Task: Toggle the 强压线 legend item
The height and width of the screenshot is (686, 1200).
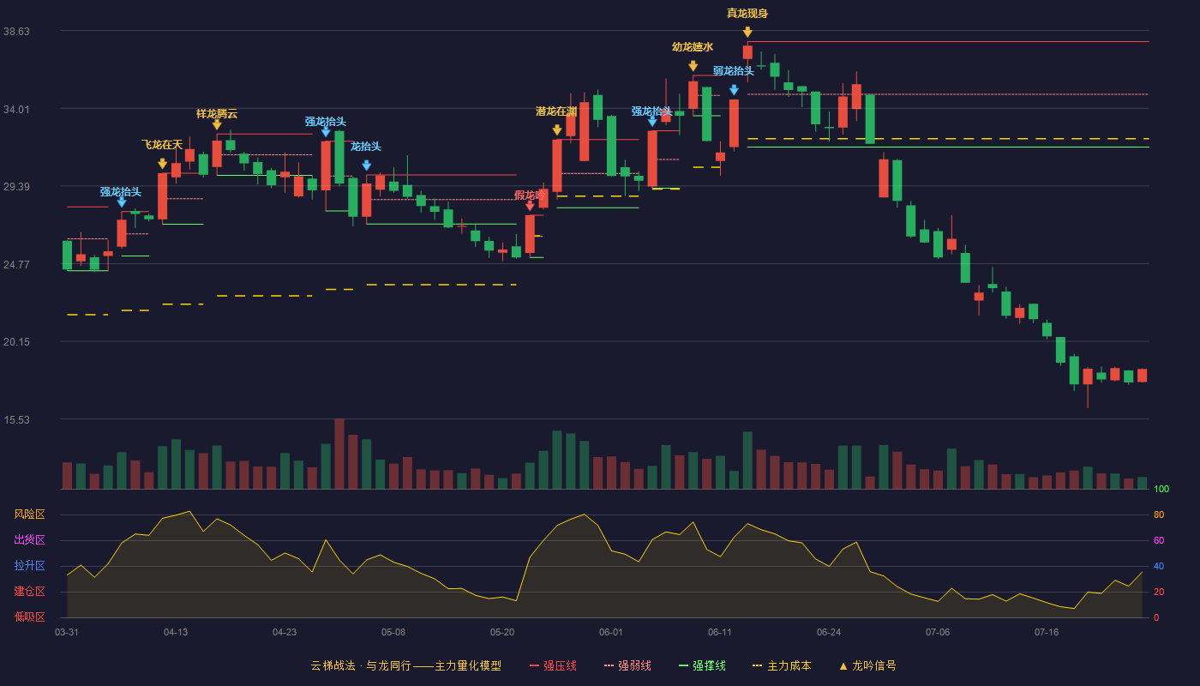Action: click(553, 665)
